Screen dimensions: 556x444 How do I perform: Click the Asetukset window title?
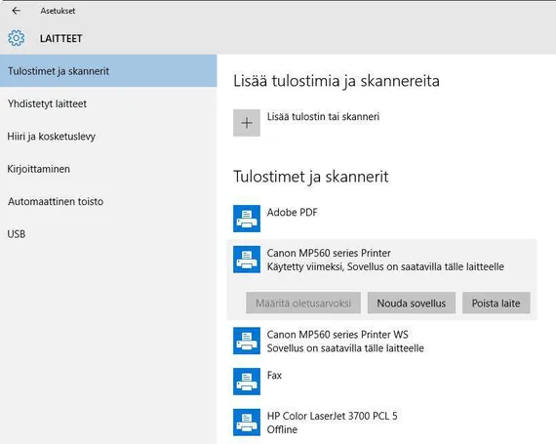[58, 11]
